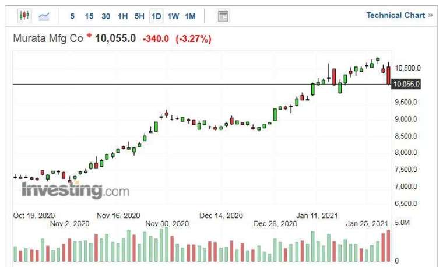This screenshot has width=443, height=267.
Task: Click the Nov 2, 2020 date label
Action: pyautogui.click(x=69, y=224)
